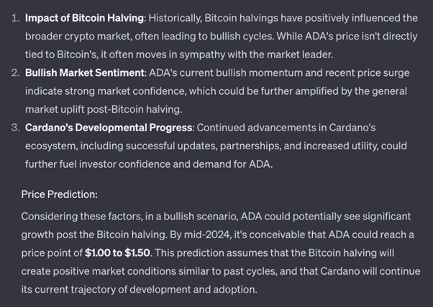Click the 'Bullish Market Sentiment' bold heading
This screenshot has height=307, width=433.
85,73
